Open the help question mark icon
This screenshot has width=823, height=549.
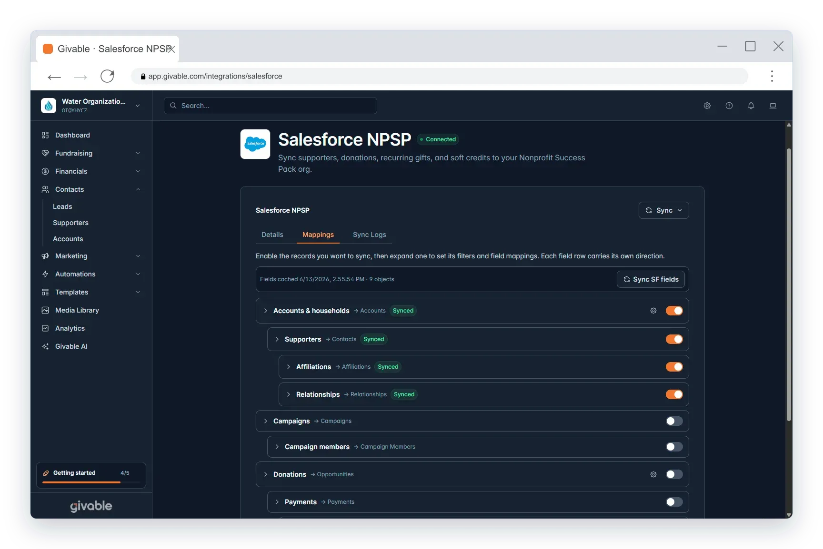[x=729, y=106]
